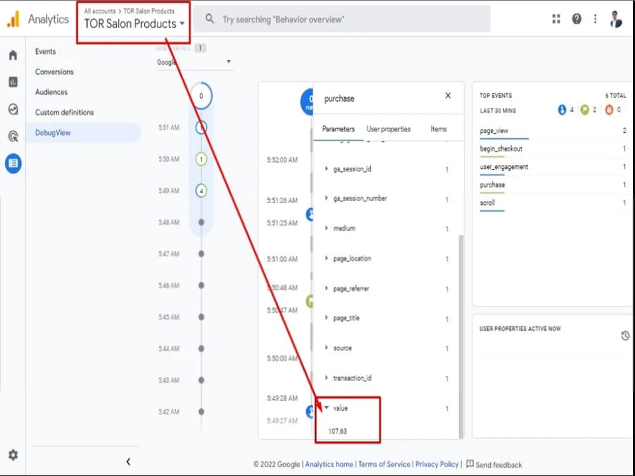Click the blue Configure library icon

coord(13,164)
